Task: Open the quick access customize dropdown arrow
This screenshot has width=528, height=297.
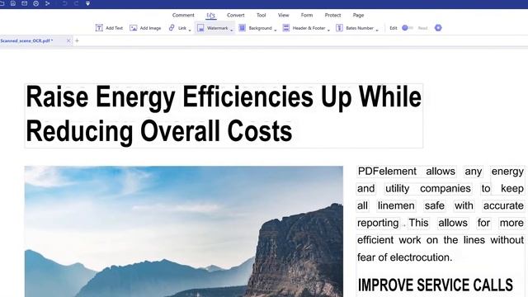Action: pyautogui.click(x=88, y=3)
